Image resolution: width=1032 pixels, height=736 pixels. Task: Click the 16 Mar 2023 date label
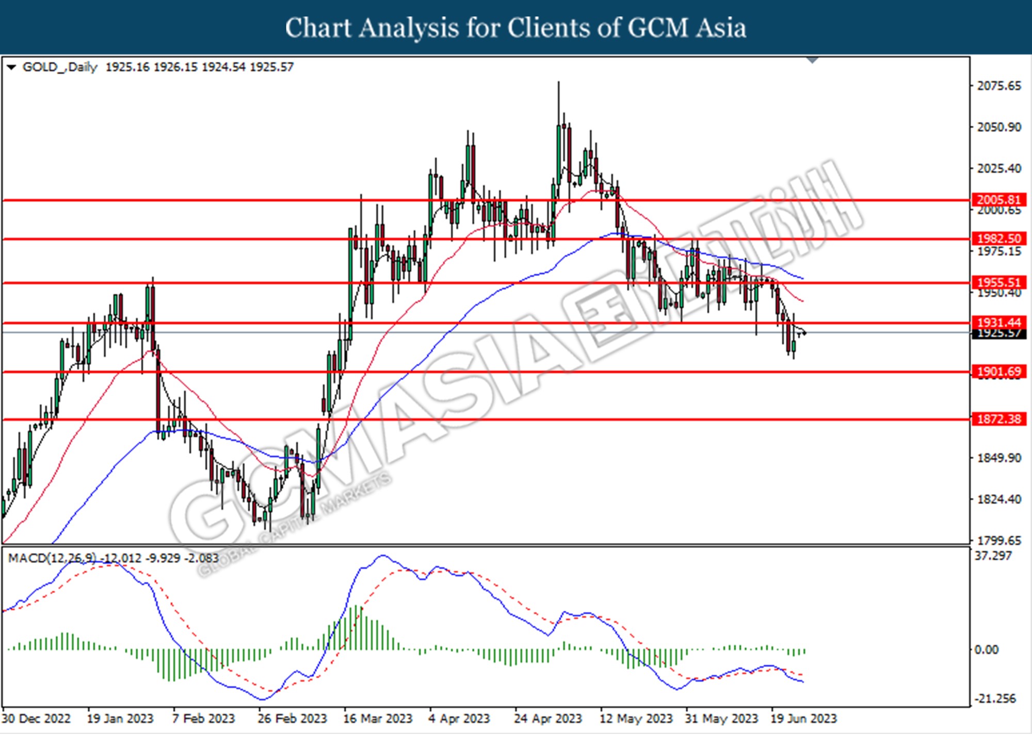378,718
